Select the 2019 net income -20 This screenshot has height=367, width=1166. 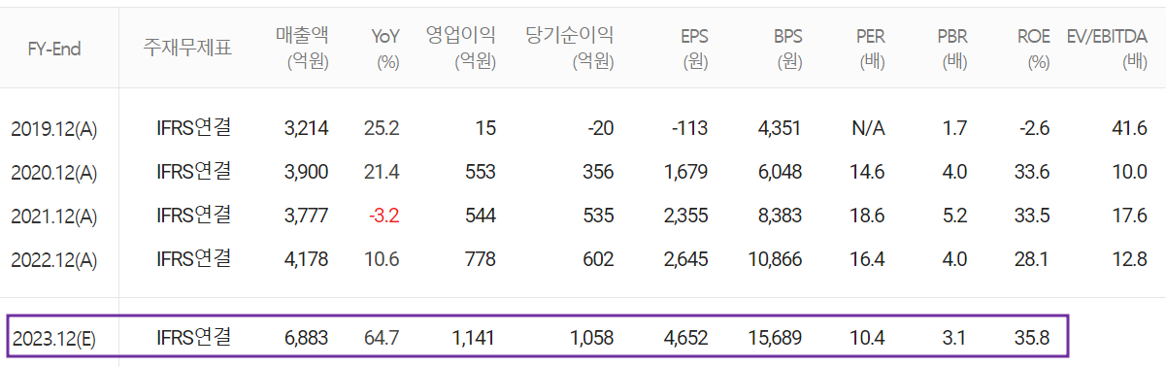pyautogui.click(x=600, y=128)
